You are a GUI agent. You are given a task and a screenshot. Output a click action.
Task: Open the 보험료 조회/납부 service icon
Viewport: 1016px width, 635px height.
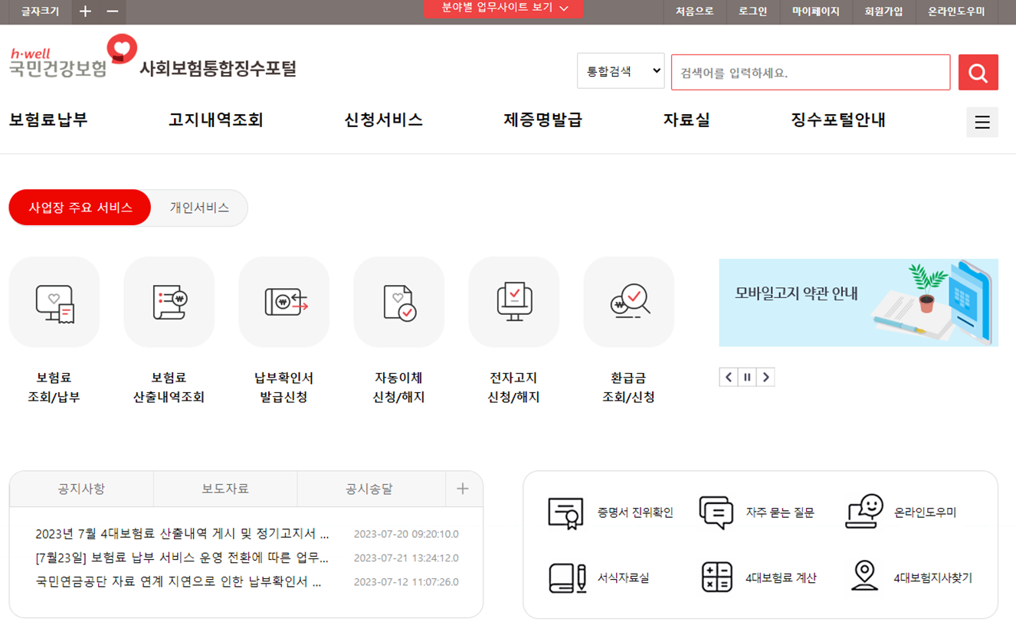tap(54, 302)
